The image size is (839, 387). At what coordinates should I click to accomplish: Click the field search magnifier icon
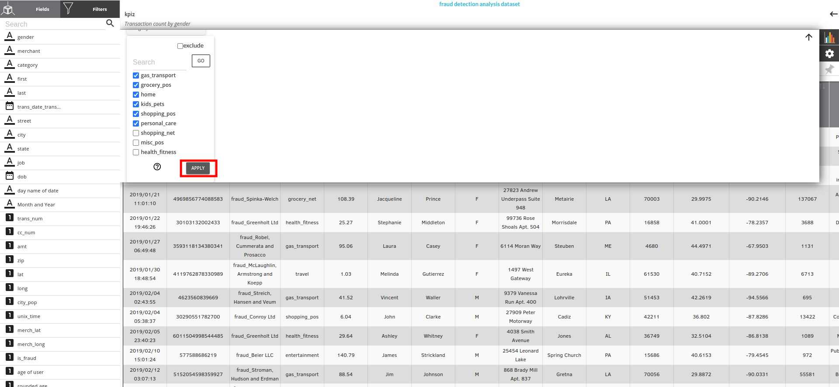click(x=110, y=23)
